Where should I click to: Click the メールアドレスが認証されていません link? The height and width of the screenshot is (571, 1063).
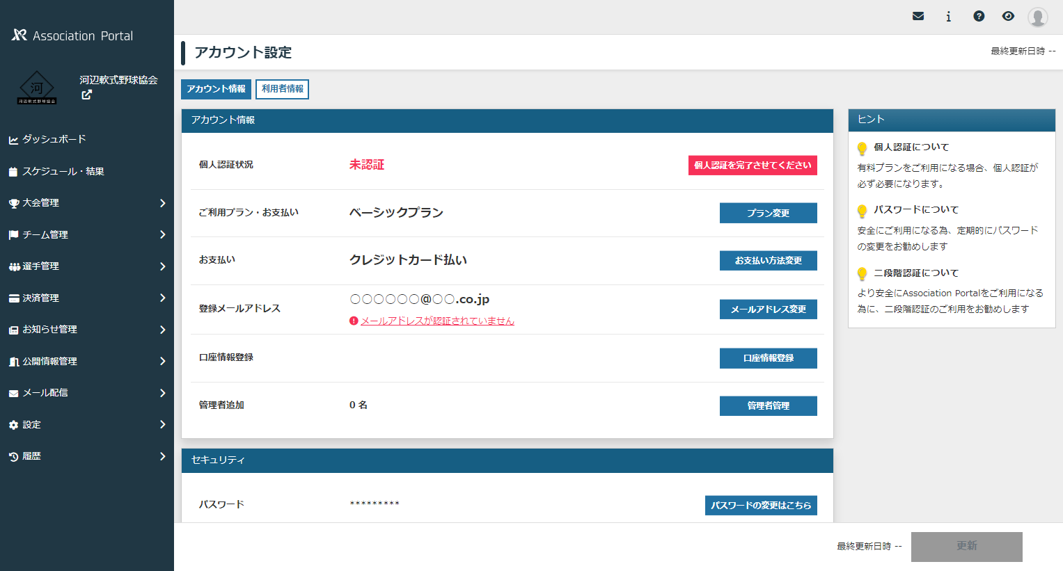click(437, 321)
